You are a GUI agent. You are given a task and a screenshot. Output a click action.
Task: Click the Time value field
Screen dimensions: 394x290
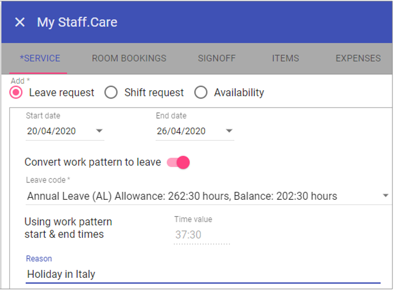(x=201, y=235)
